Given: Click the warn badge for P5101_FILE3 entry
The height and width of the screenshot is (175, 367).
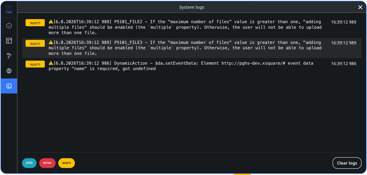Looking at the screenshot, I should [35, 43].
